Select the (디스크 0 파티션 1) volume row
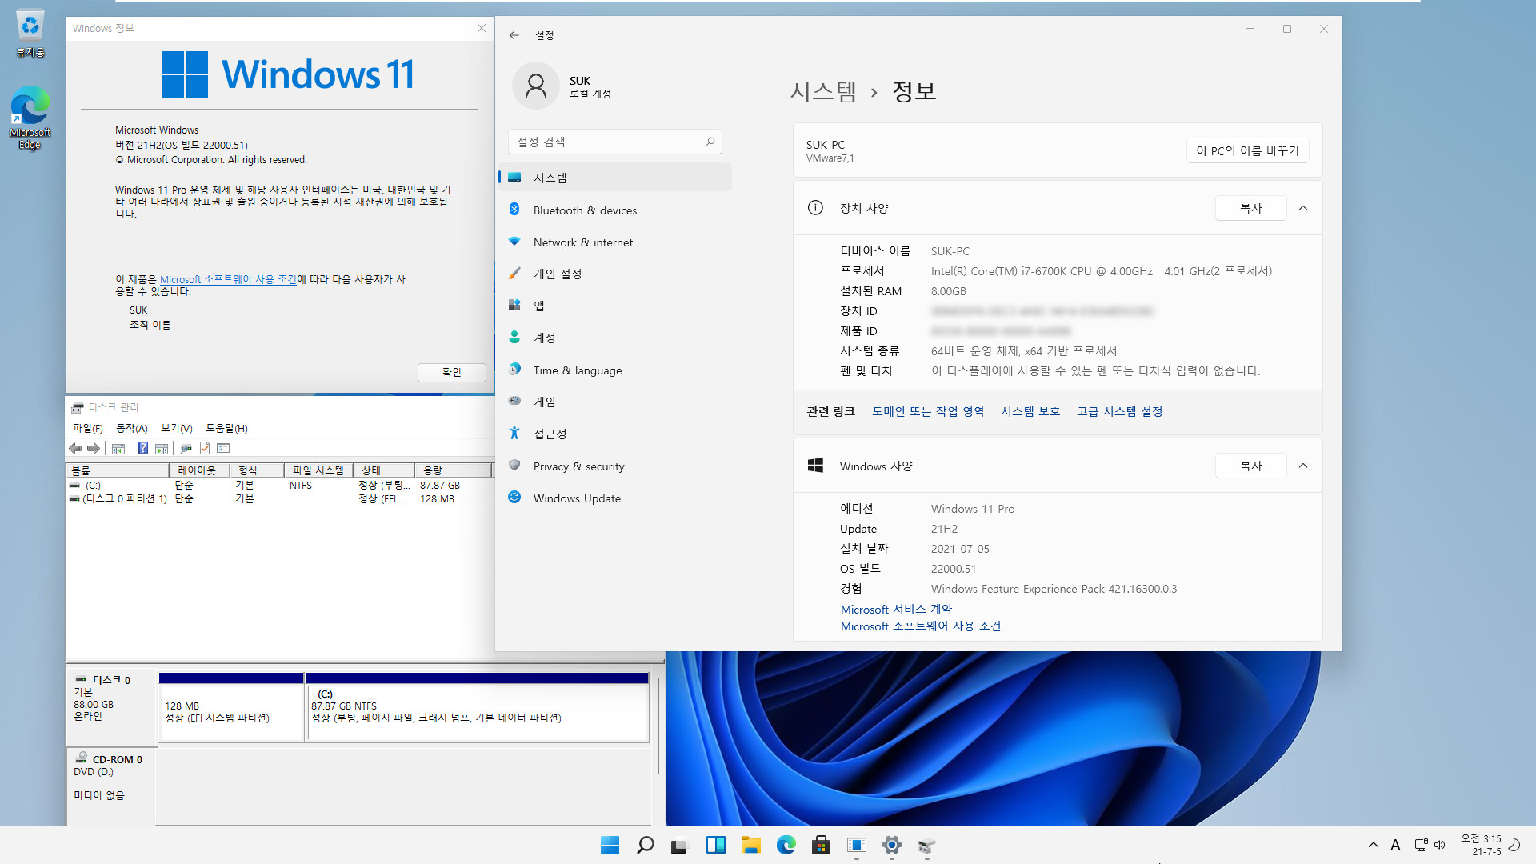 (x=280, y=498)
